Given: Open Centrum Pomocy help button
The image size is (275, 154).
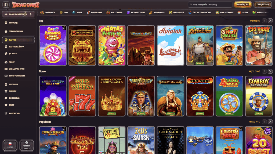Looking at the screenshot, I should tap(27, 145).
